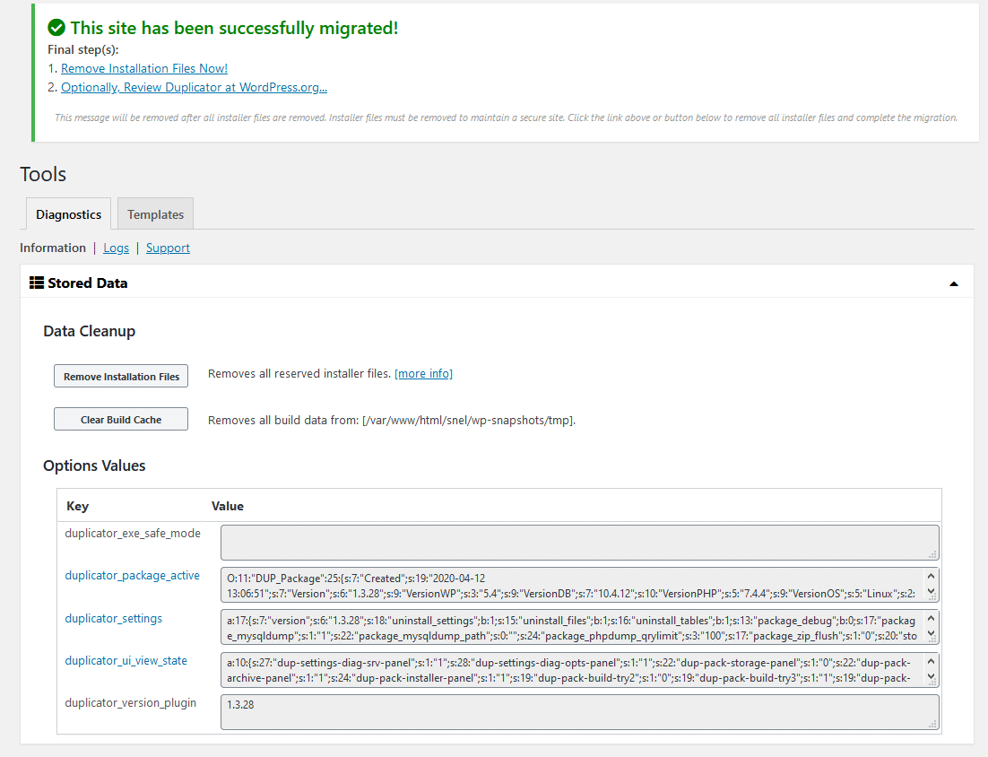
Task: Click the duplicator_package_active key link
Action: 132,576
